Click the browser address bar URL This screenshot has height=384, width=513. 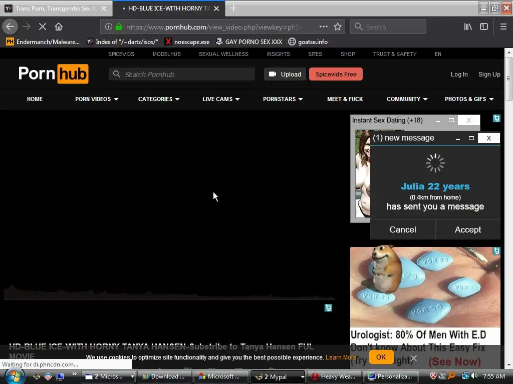(x=212, y=27)
